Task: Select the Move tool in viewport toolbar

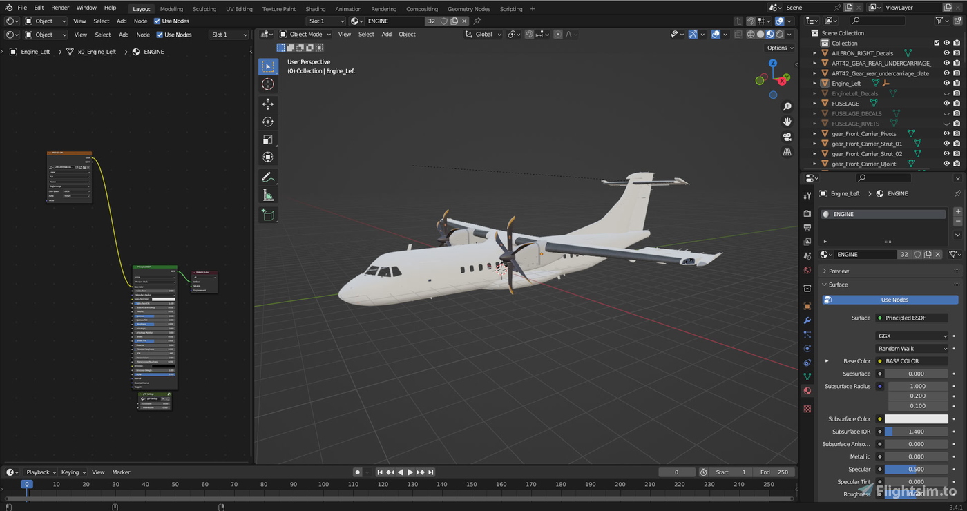Action: click(x=268, y=104)
